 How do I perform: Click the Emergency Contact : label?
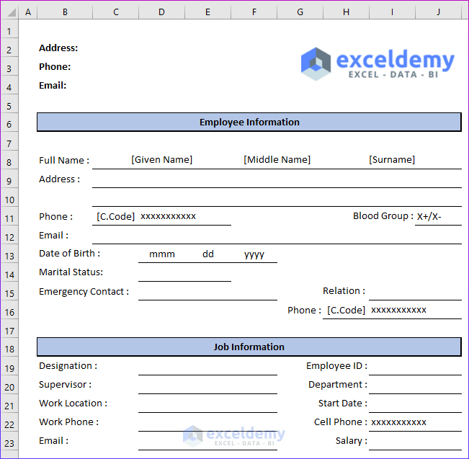84,291
